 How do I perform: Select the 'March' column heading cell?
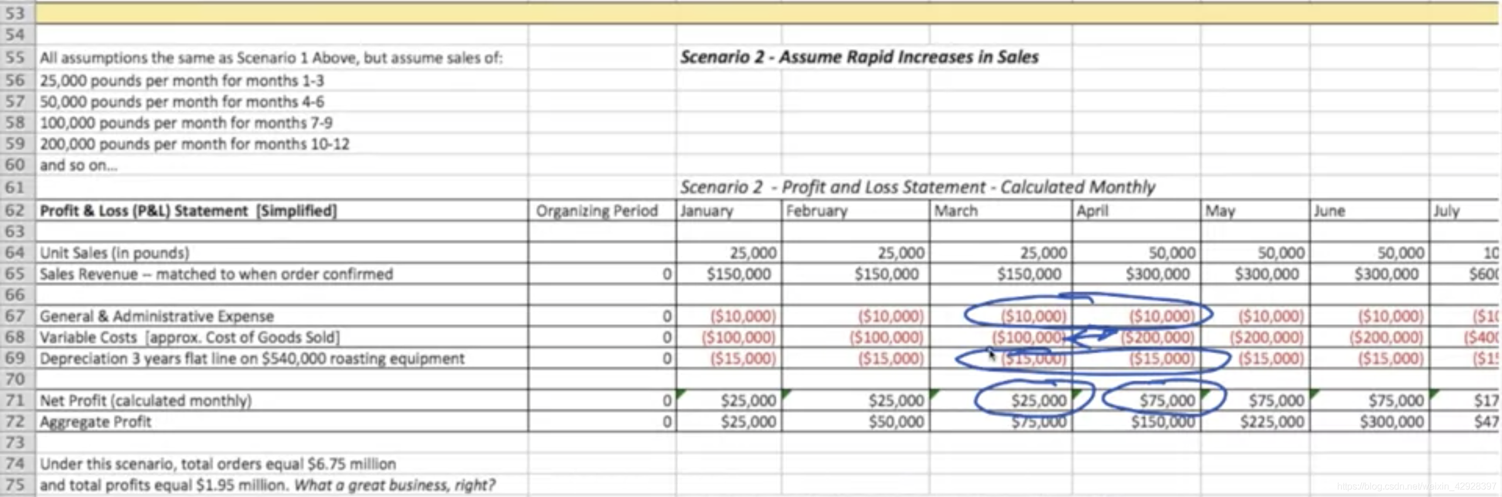1001,210
